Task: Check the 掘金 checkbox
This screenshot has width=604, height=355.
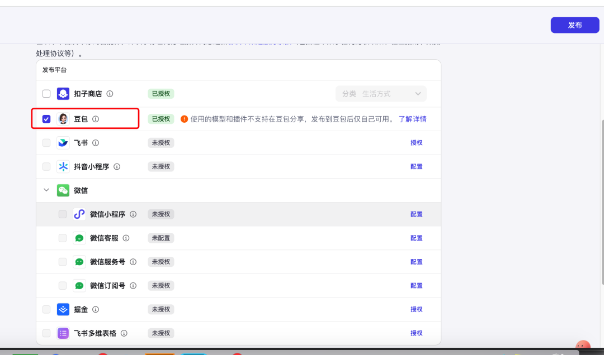Action: tap(46, 309)
